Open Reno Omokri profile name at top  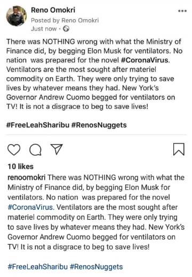(x=53, y=10)
